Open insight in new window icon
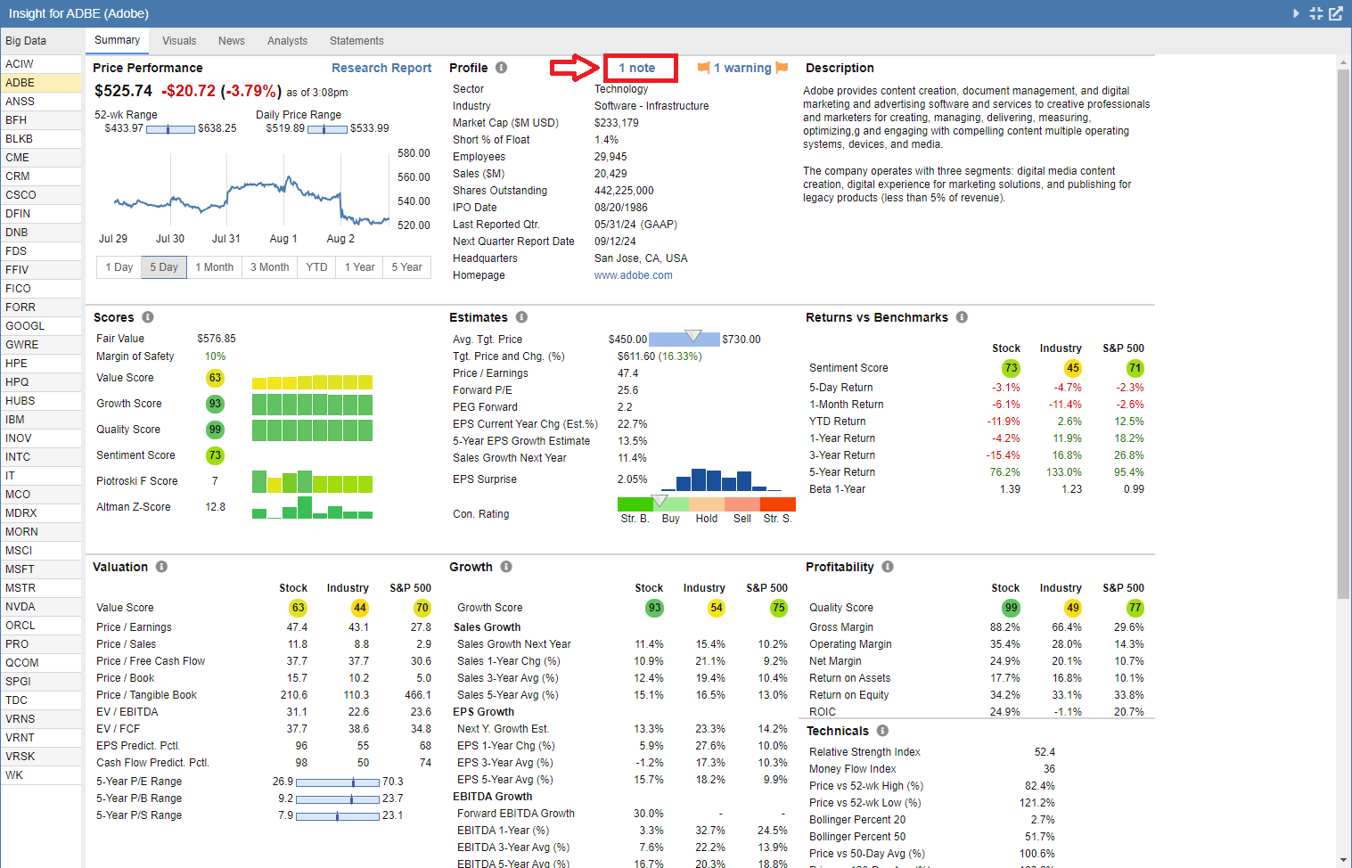The image size is (1352, 868). point(1336,13)
